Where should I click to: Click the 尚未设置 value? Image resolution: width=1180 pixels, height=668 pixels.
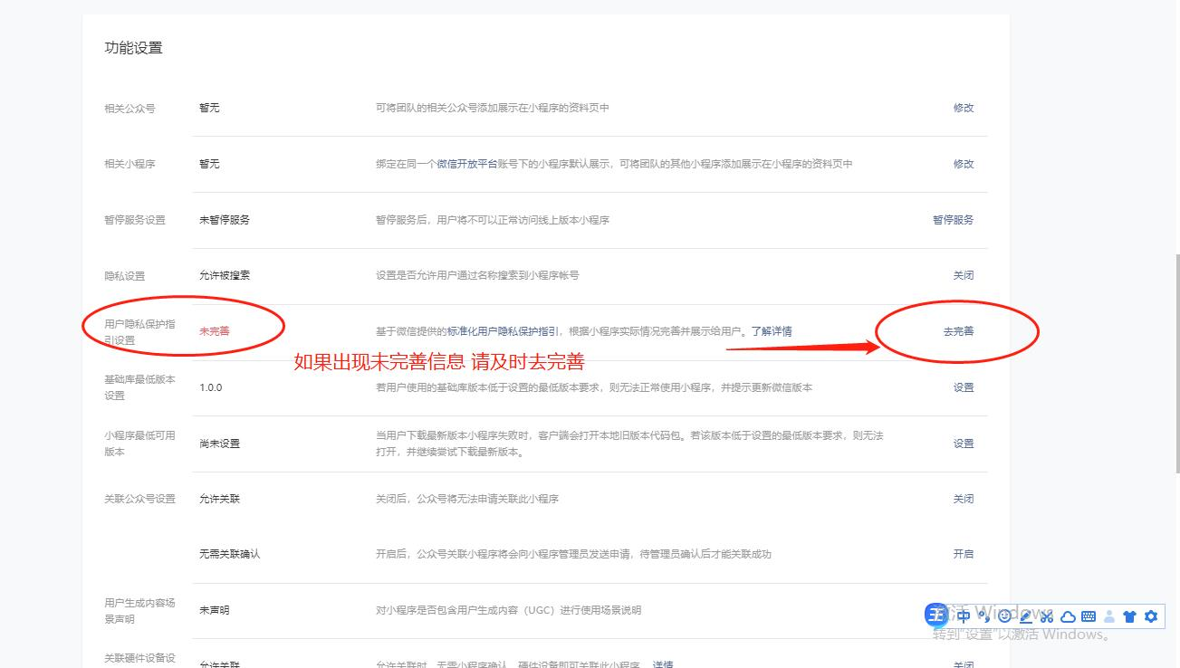pyautogui.click(x=219, y=444)
